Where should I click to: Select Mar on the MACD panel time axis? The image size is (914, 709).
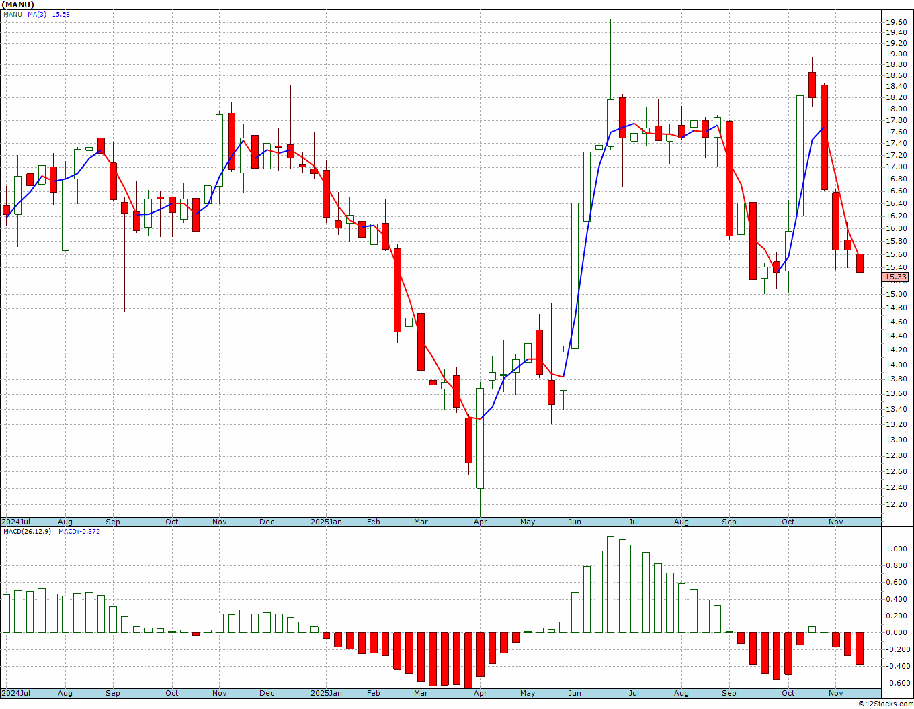coord(421,693)
